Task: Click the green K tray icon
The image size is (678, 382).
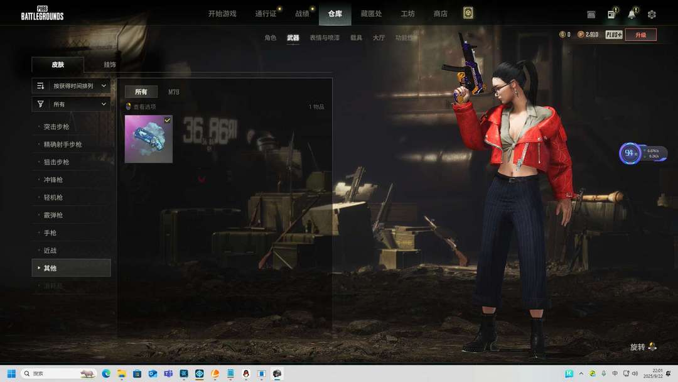Action: [569, 373]
